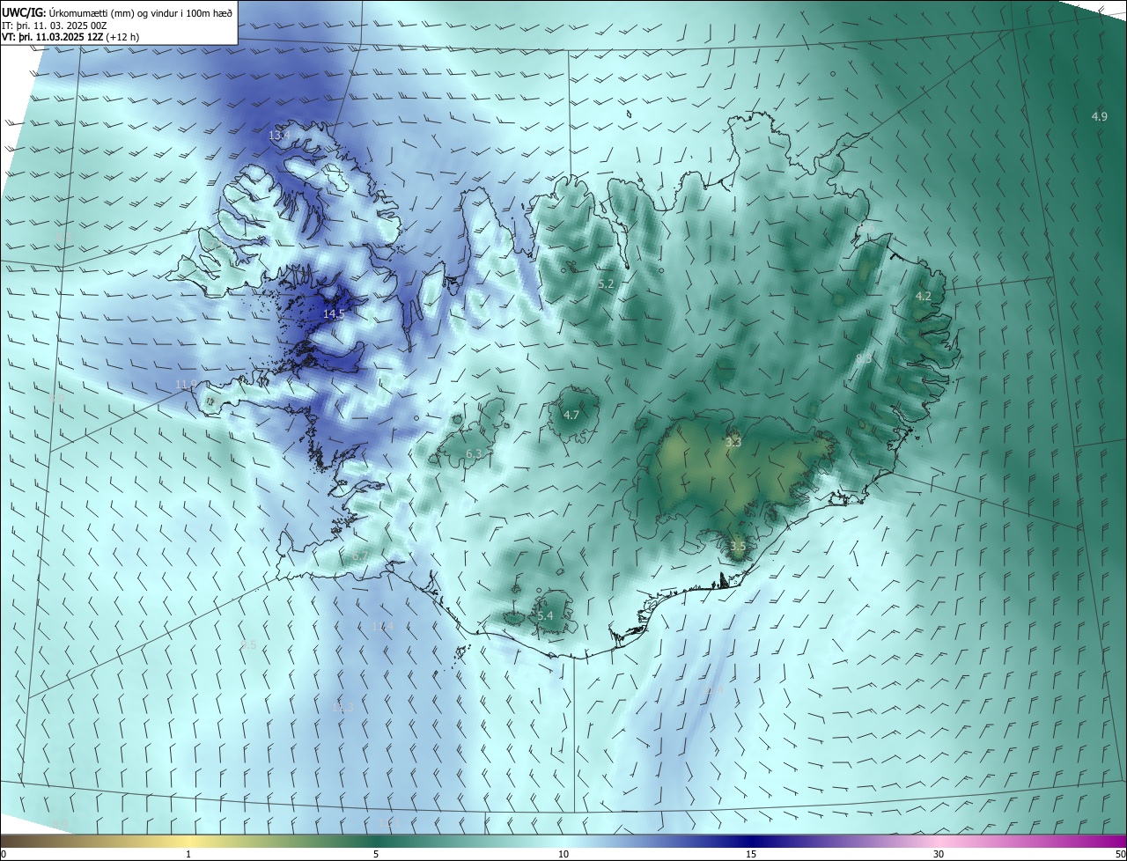Click the 3.3 value on Vatnajökull glacier
Viewport: 1127px width, 861px height.
pyautogui.click(x=733, y=443)
